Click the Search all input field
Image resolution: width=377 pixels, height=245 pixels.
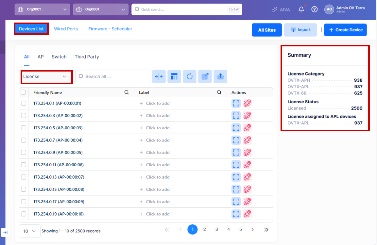(113, 76)
